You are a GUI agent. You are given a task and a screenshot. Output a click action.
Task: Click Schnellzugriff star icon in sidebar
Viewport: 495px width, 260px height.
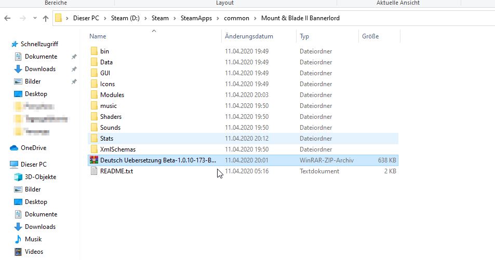(x=15, y=44)
